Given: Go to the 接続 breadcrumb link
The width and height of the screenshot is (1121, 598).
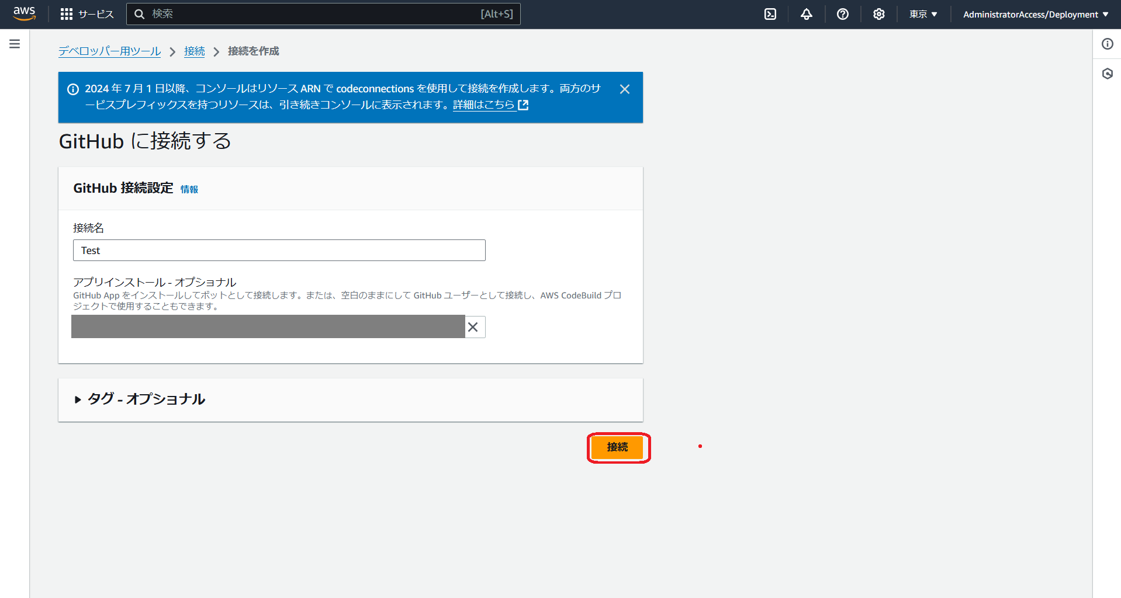Looking at the screenshot, I should point(194,51).
